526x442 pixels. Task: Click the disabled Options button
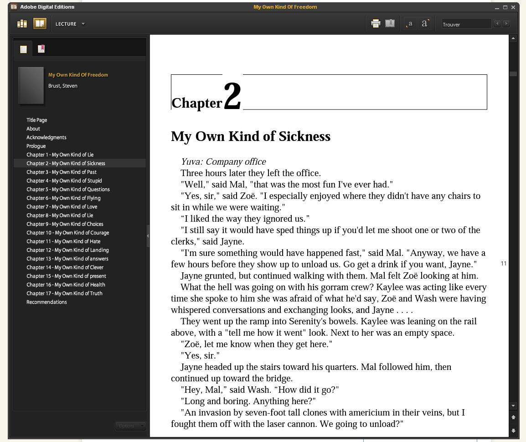click(x=131, y=426)
